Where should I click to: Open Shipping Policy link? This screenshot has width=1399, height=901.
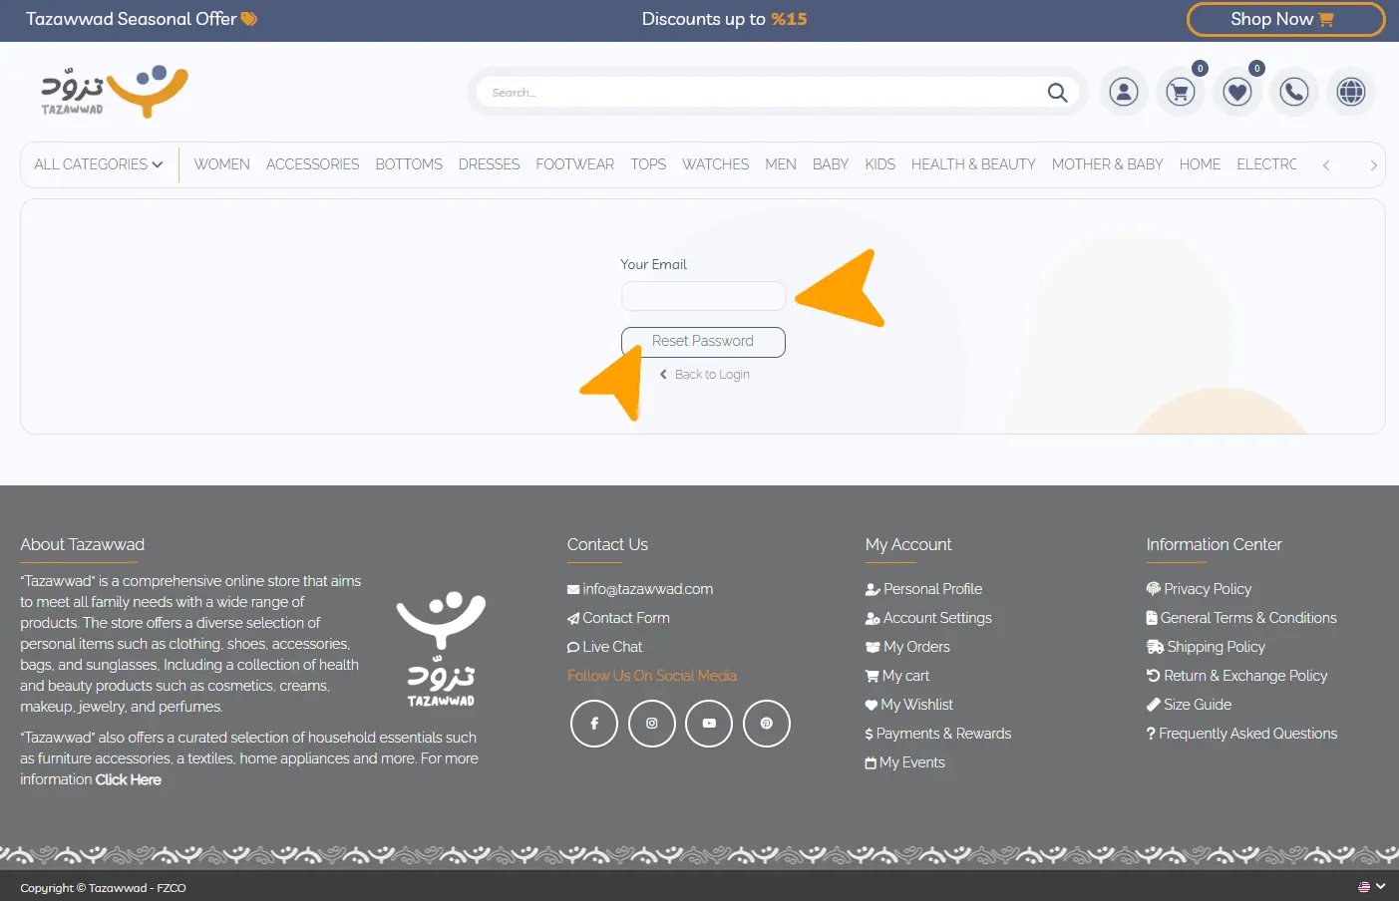(x=1206, y=647)
